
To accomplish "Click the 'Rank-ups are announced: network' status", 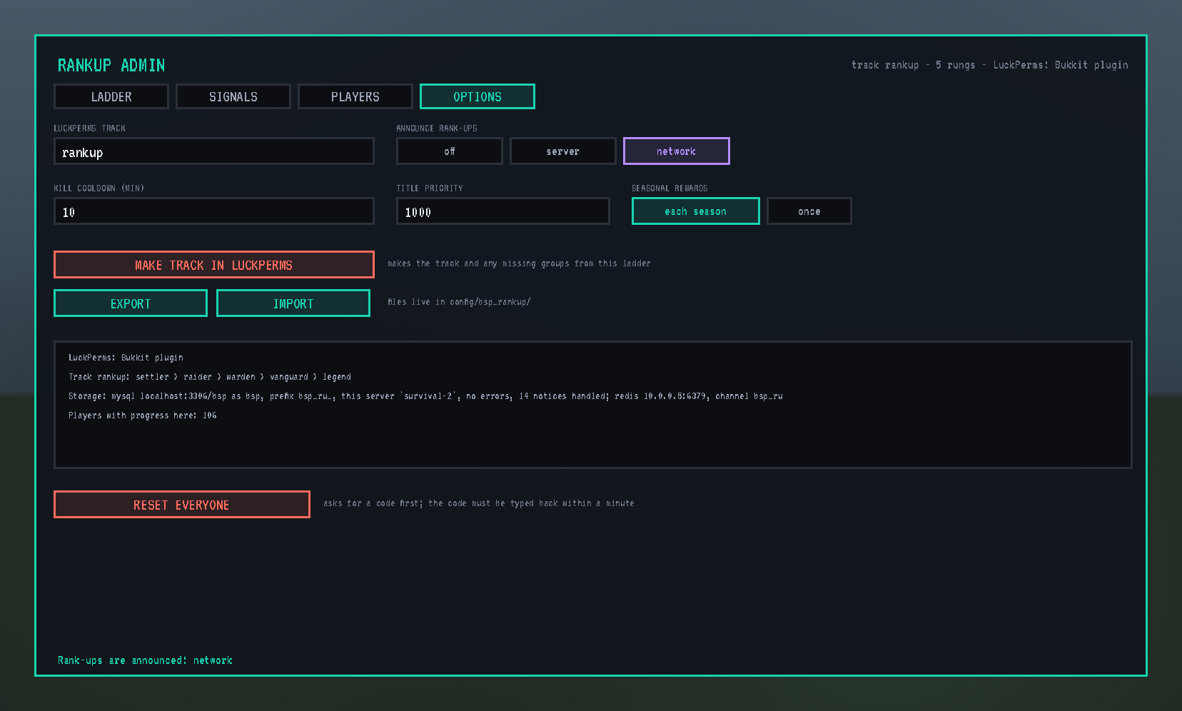I will click(x=145, y=660).
